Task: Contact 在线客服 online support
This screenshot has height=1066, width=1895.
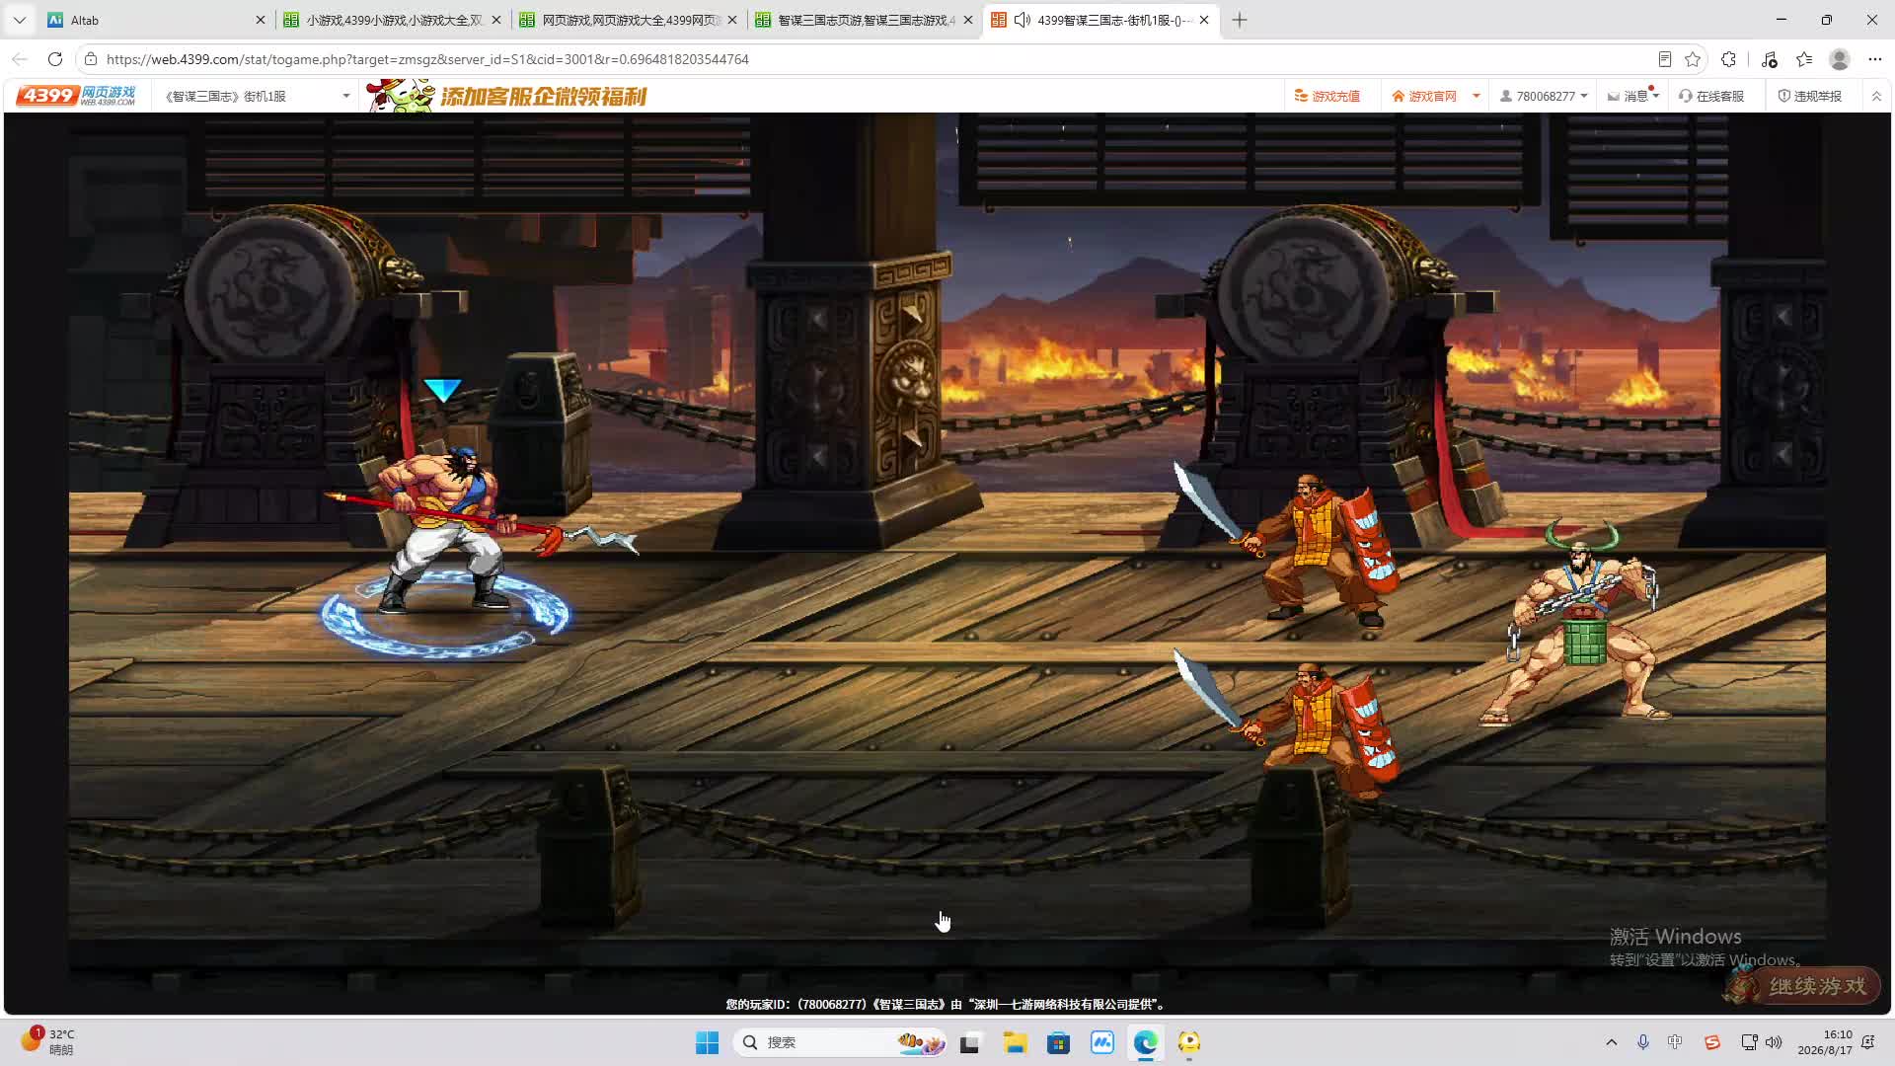Action: tap(1711, 96)
